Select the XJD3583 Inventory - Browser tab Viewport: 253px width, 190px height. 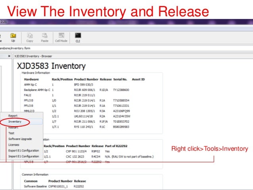33,56
